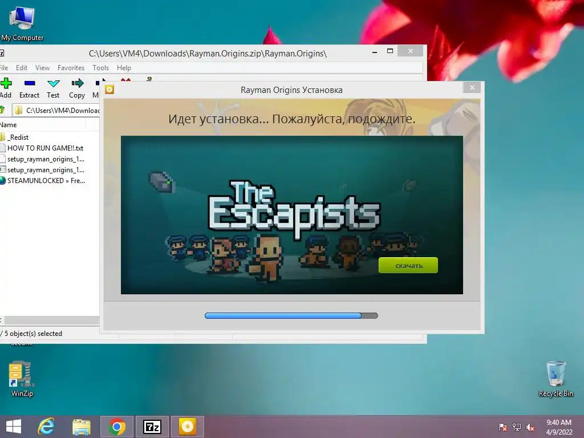Open the Edit menu in 7-Zip
The image size is (584, 438).
pos(22,68)
